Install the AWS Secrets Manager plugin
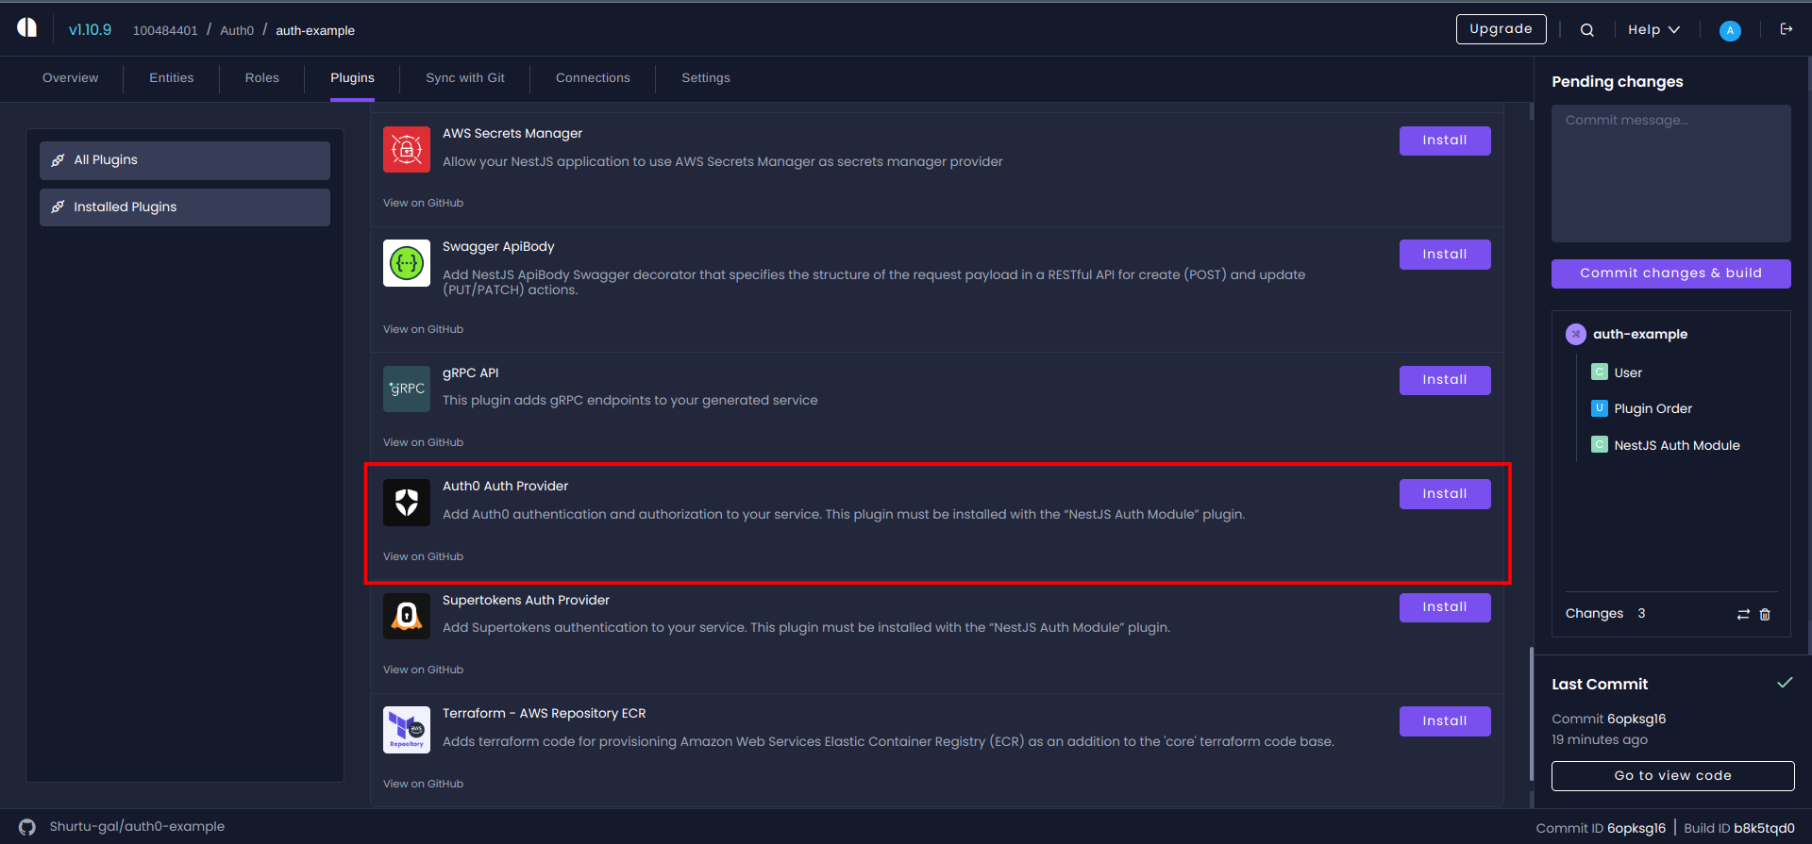Screen dimensions: 1812x844 pyautogui.click(x=1445, y=141)
